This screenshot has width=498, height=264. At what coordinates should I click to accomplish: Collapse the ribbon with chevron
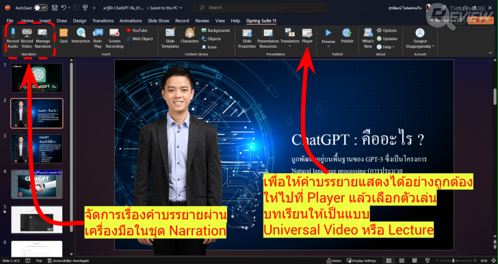[490, 53]
